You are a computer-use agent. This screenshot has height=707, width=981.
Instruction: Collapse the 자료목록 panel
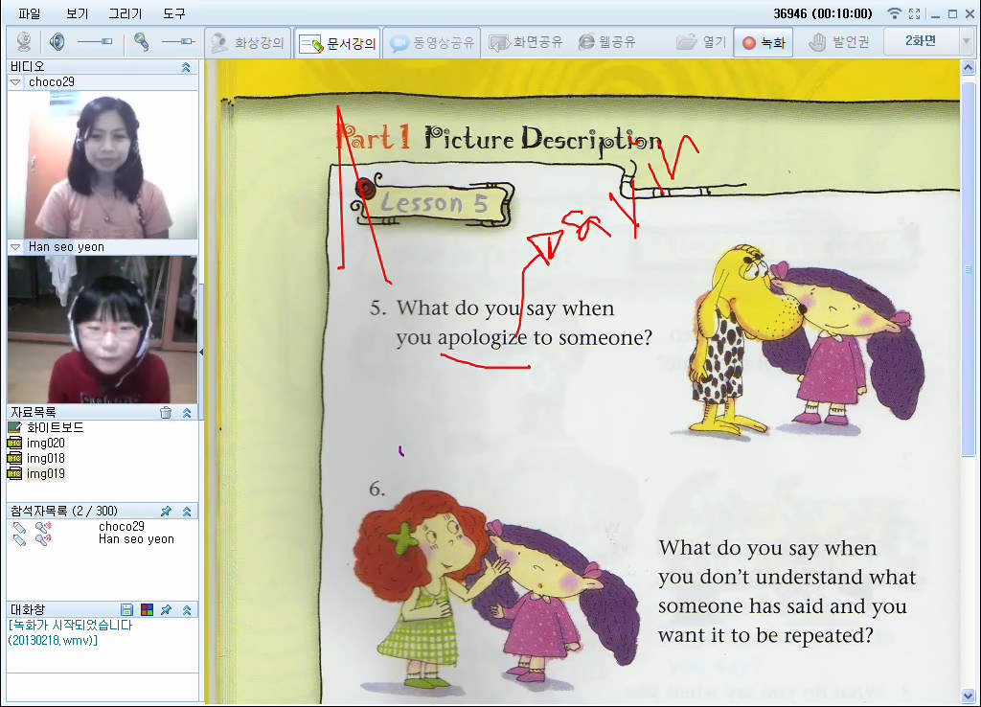tap(187, 412)
